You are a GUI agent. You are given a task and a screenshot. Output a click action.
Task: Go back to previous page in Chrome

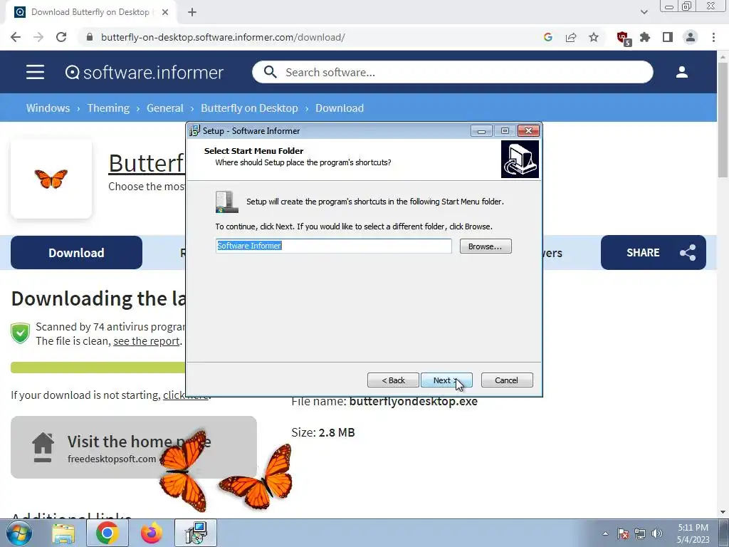16,37
